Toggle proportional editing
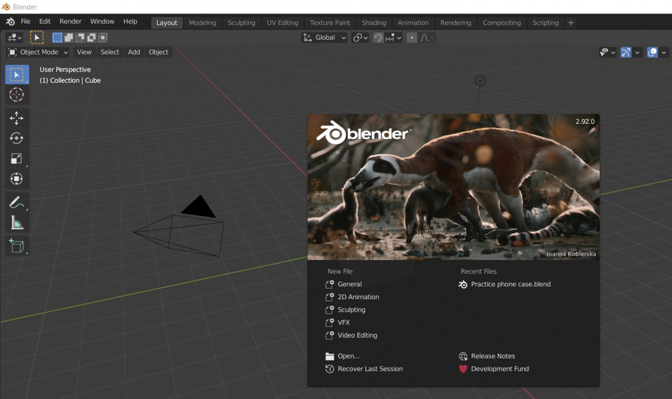This screenshot has width=672, height=399. point(412,38)
